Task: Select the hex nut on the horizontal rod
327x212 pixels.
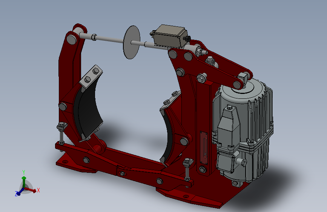Action: pos(94,37)
